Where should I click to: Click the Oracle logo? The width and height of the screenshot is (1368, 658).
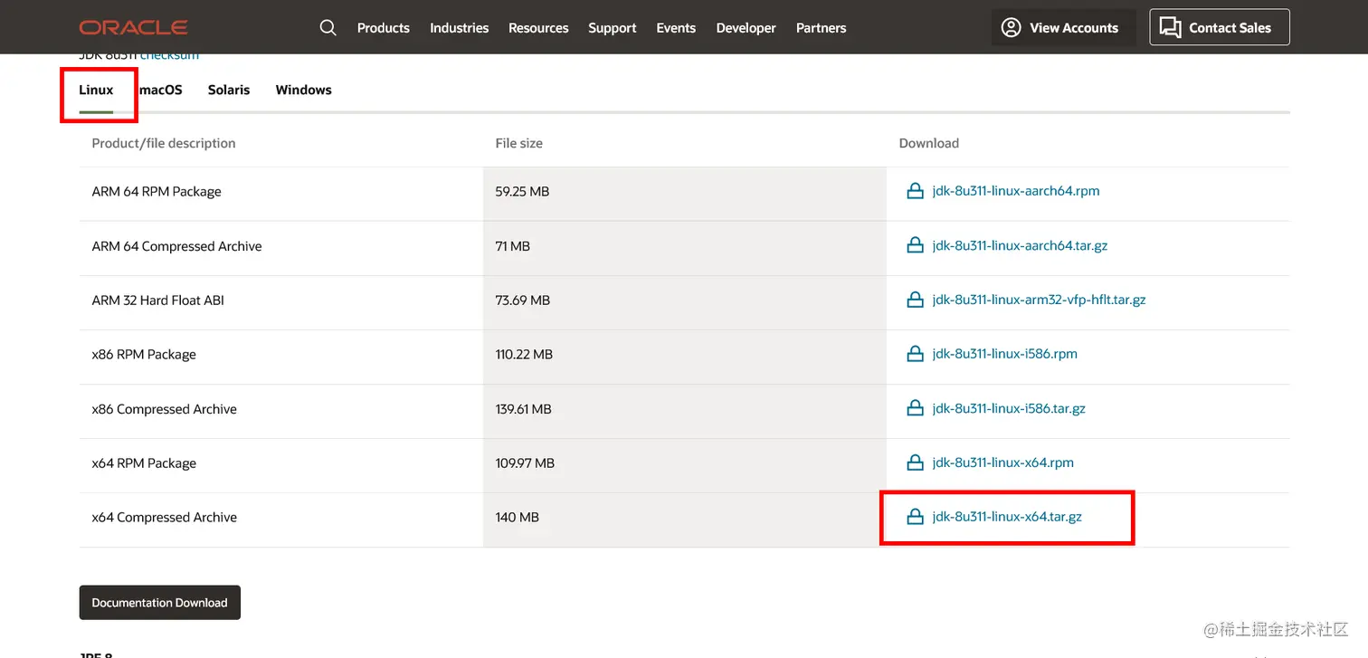[x=133, y=28]
